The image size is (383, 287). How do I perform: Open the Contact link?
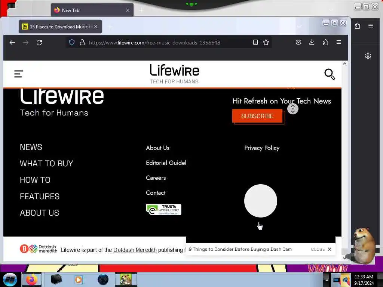click(x=156, y=193)
